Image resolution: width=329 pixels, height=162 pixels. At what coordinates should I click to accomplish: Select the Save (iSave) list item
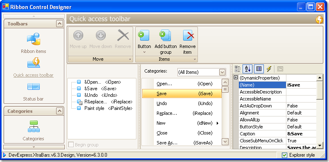click(182, 94)
